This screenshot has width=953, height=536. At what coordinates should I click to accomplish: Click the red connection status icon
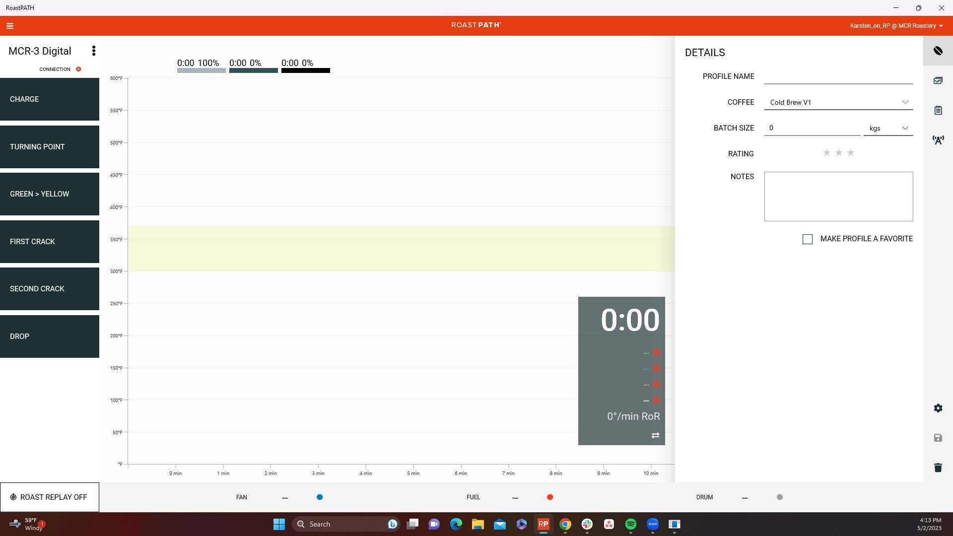pos(78,69)
